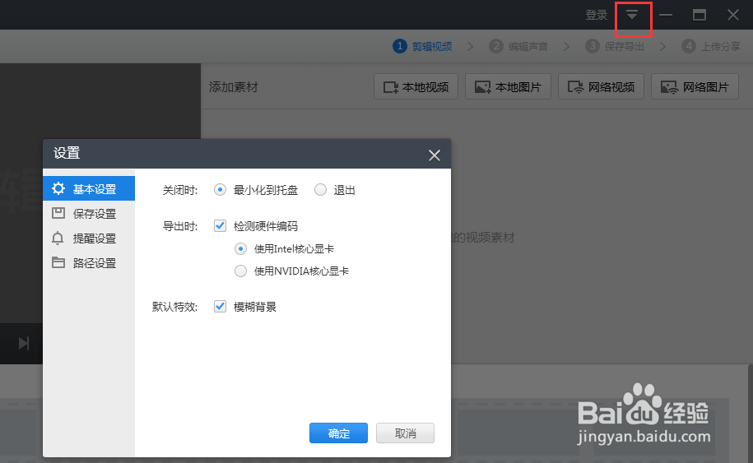753x463 pixels.
Task: Toggle 模糊背景 checkbox
Action: [220, 307]
